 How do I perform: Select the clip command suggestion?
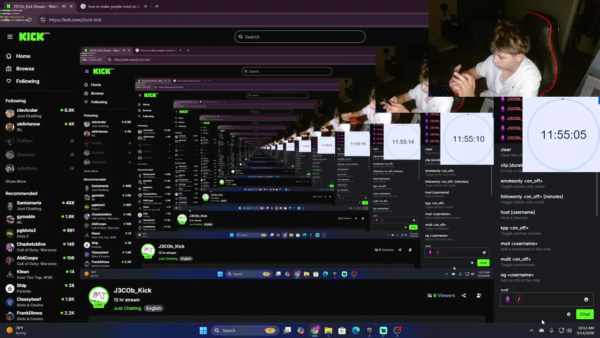(511, 168)
